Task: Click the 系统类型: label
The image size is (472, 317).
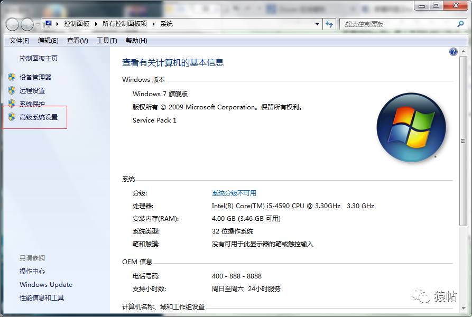Action: tap(146, 231)
